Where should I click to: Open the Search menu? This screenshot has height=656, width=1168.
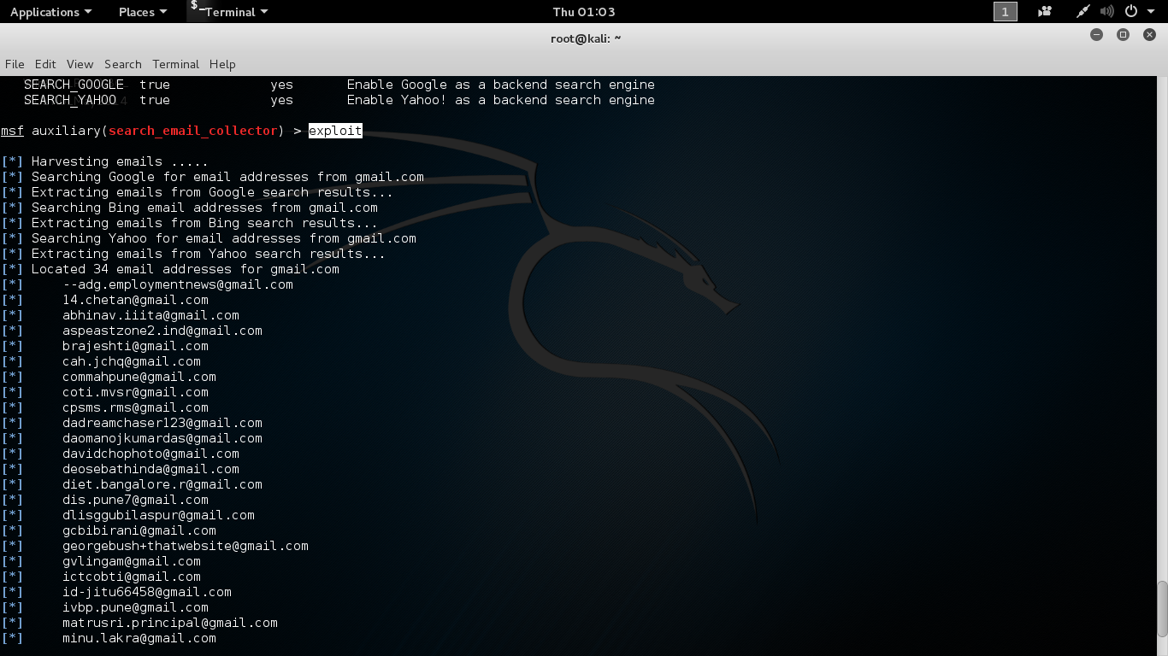tap(123, 64)
